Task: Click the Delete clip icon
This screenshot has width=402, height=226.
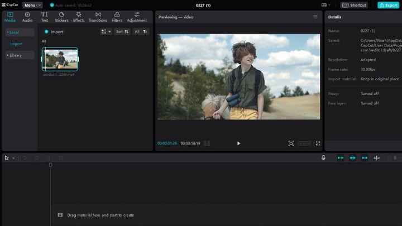Action: coord(61,158)
